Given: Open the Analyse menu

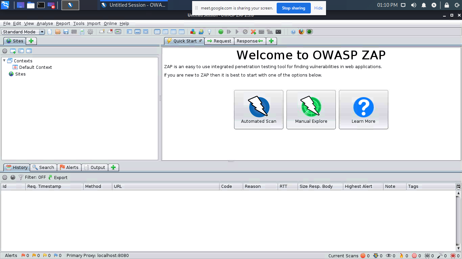Looking at the screenshot, I should click(45, 24).
